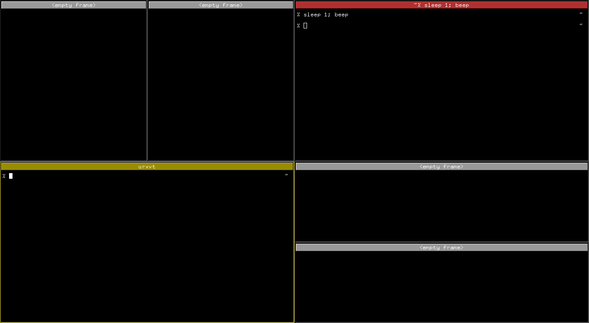
Task: Select the bottom-right empty frame title bar
Action: pos(441,248)
